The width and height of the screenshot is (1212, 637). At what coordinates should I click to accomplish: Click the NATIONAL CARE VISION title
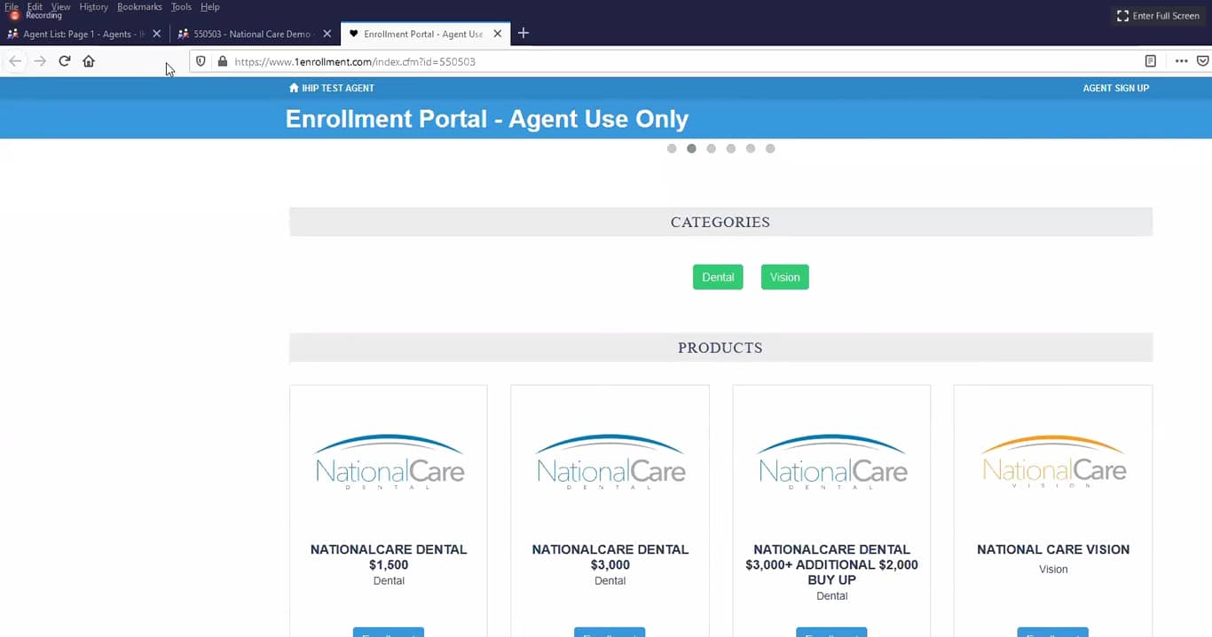(1053, 549)
